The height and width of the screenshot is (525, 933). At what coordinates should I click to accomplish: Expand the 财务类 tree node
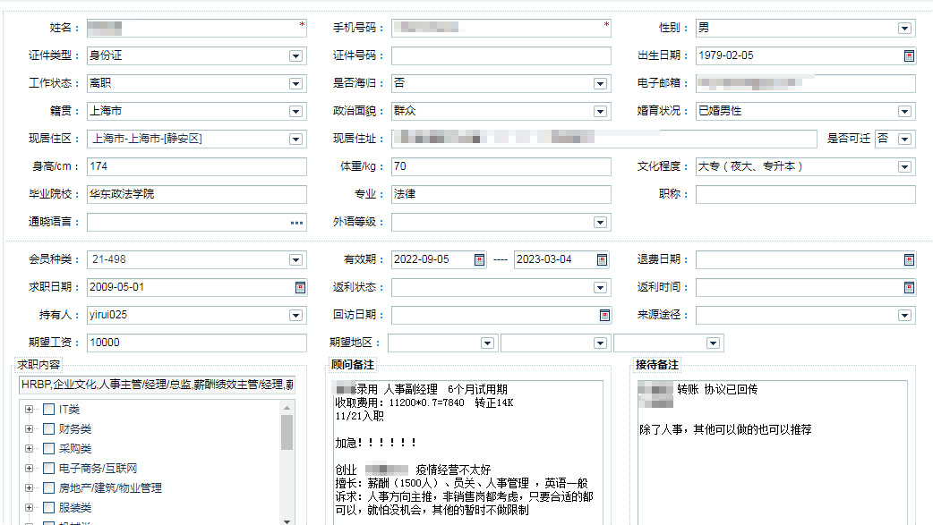coord(29,428)
